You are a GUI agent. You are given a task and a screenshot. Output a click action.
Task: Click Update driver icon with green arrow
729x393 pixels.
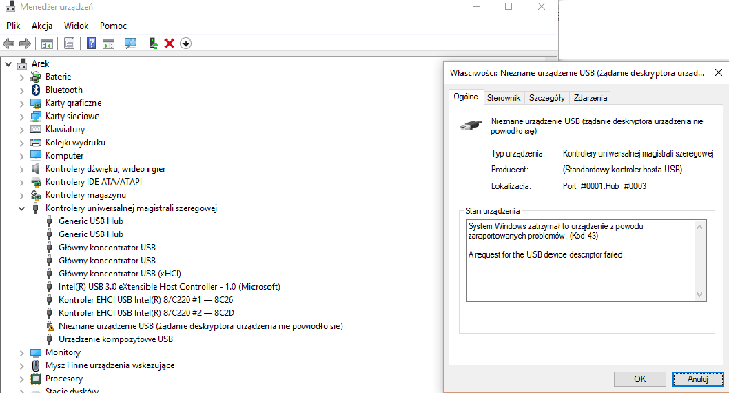tap(154, 43)
